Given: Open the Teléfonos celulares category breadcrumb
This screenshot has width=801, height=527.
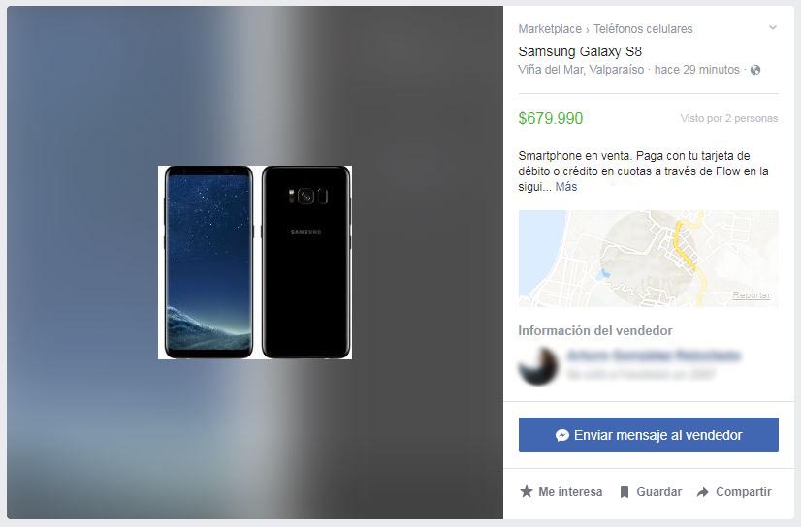Looking at the screenshot, I should tap(643, 29).
